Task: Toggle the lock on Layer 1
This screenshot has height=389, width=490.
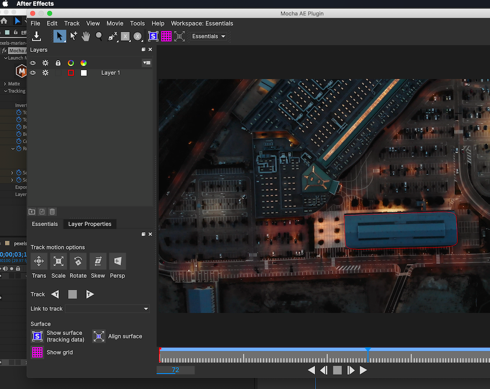Action: [x=58, y=72]
